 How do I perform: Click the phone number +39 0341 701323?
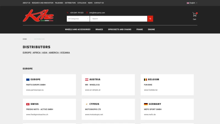77,13
